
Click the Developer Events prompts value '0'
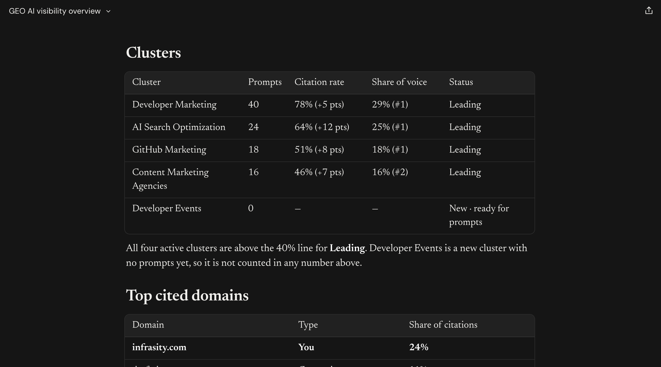(x=251, y=208)
